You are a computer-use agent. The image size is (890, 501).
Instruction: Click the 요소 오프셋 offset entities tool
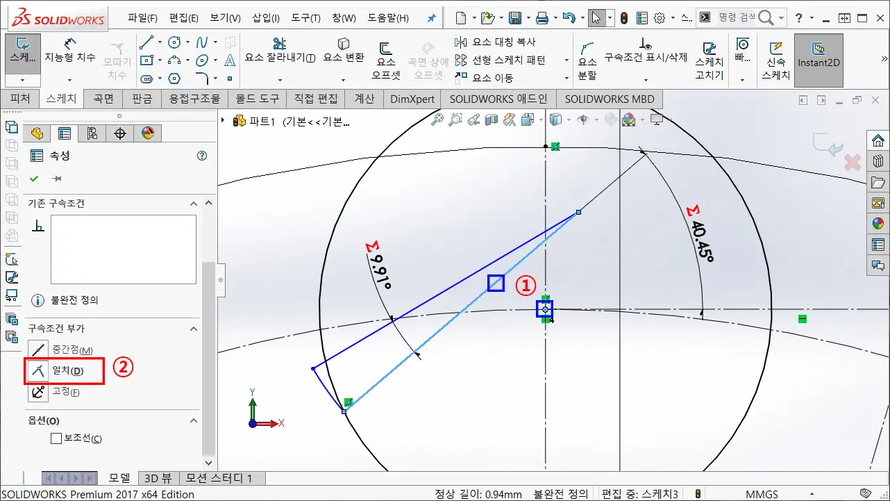[x=386, y=60]
